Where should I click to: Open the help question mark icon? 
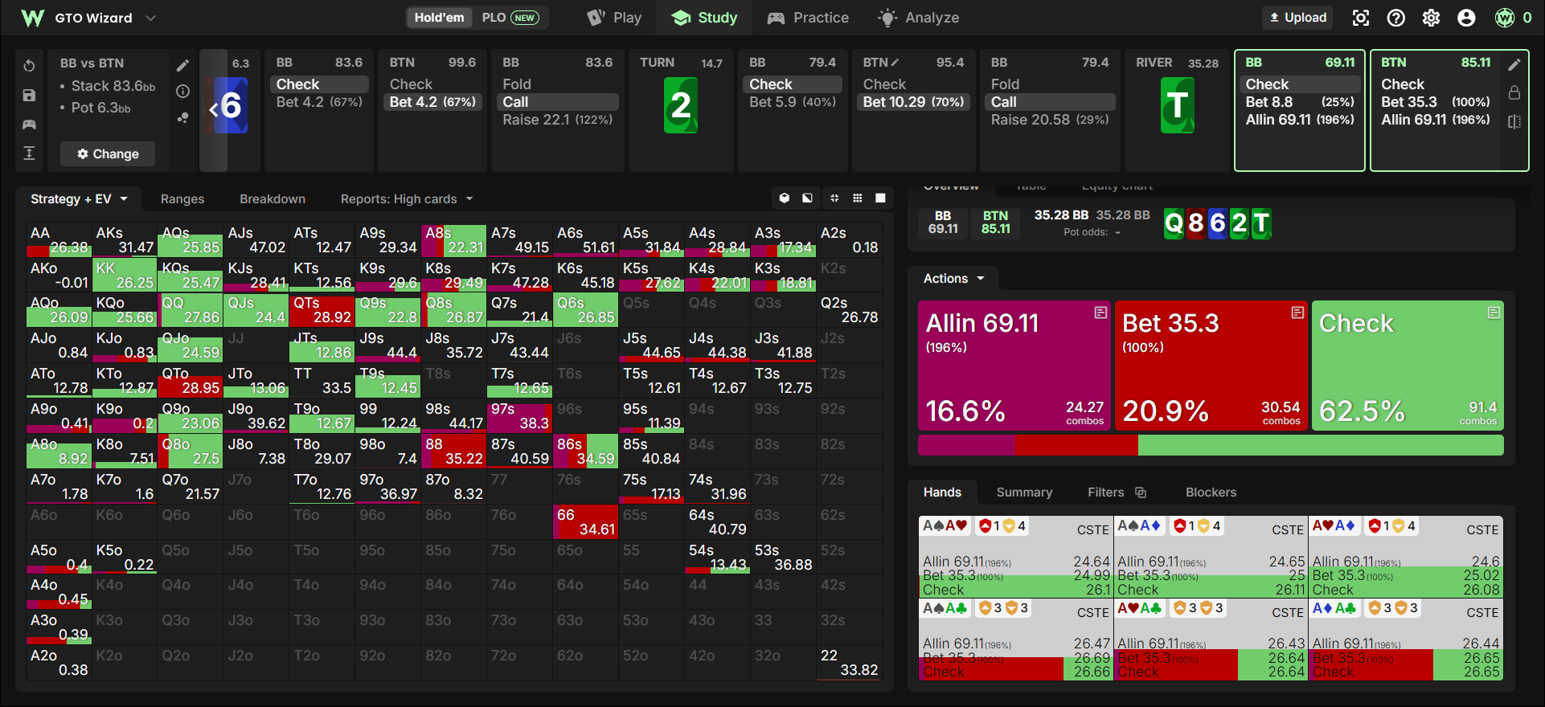(x=1396, y=18)
